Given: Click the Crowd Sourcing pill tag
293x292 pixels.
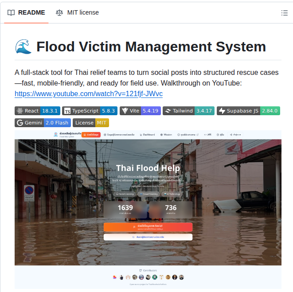Looking at the screenshot, I should point(149,194).
